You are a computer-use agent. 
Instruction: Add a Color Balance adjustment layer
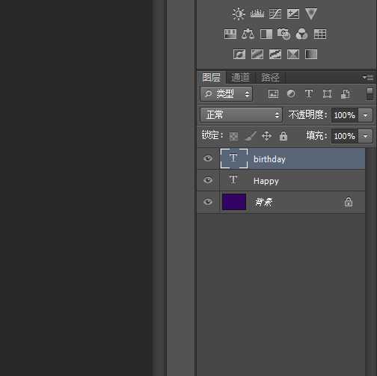click(248, 34)
